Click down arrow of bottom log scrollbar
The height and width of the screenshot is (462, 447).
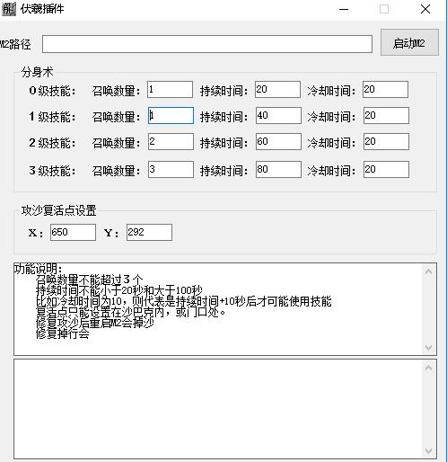click(x=428, y=450)
